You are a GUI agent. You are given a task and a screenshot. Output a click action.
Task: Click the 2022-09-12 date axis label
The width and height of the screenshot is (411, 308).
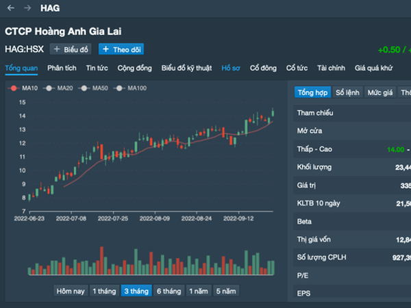[238, 218]
